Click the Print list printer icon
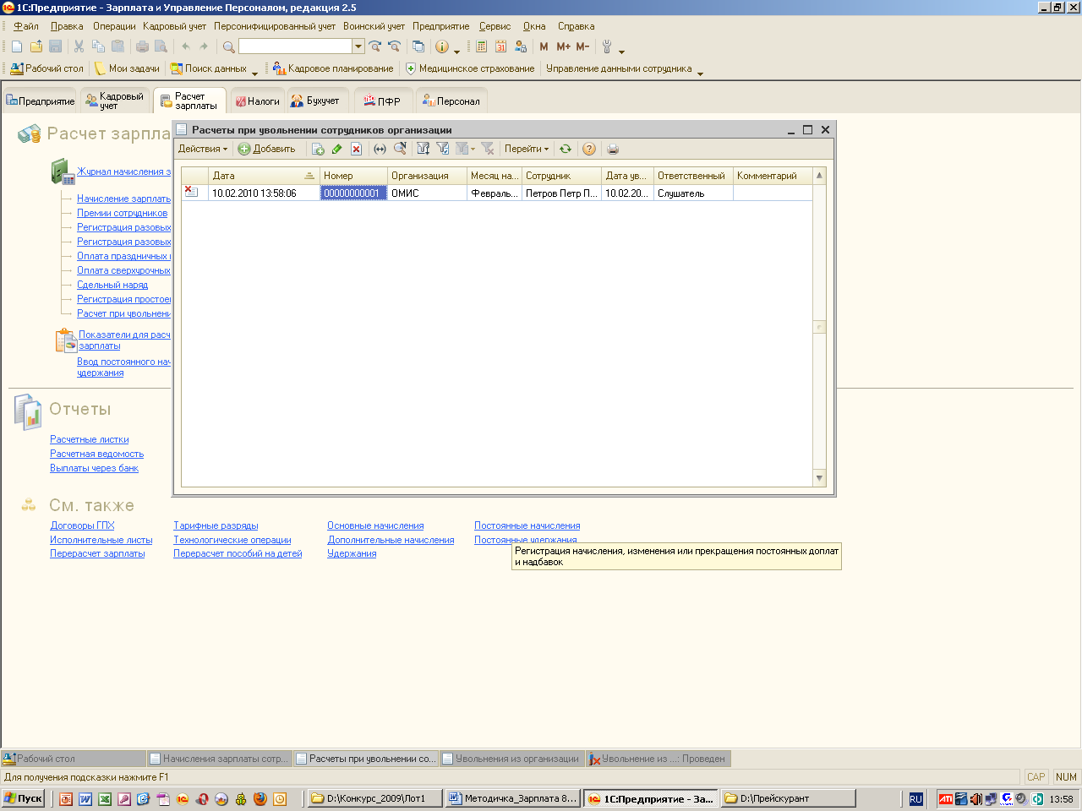The height and width of the screenshot is (811, 1082). (x=613, y=149)
